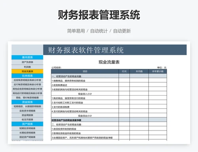The image size is (198, 152).
Task: Open the 资产负债表 sheet in sidebar
Action: pos(27,62)
